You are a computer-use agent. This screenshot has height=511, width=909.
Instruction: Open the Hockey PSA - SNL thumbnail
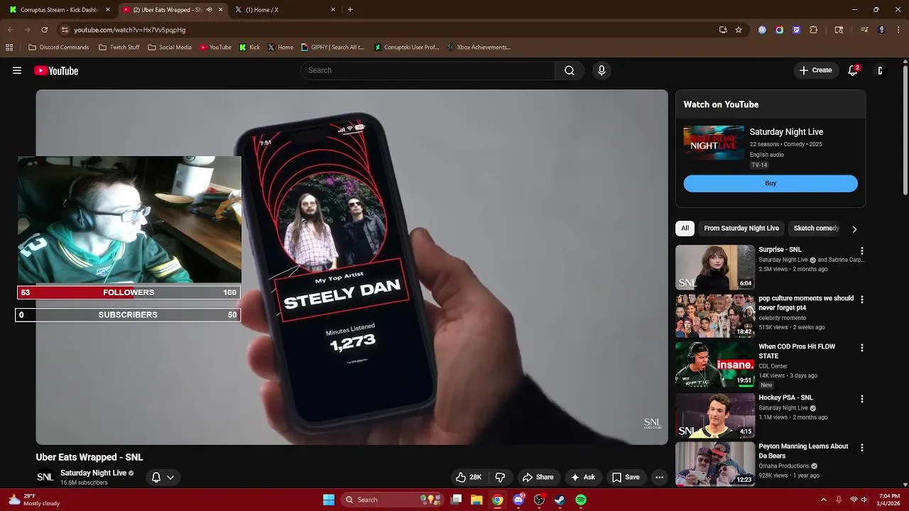(715, 416)
